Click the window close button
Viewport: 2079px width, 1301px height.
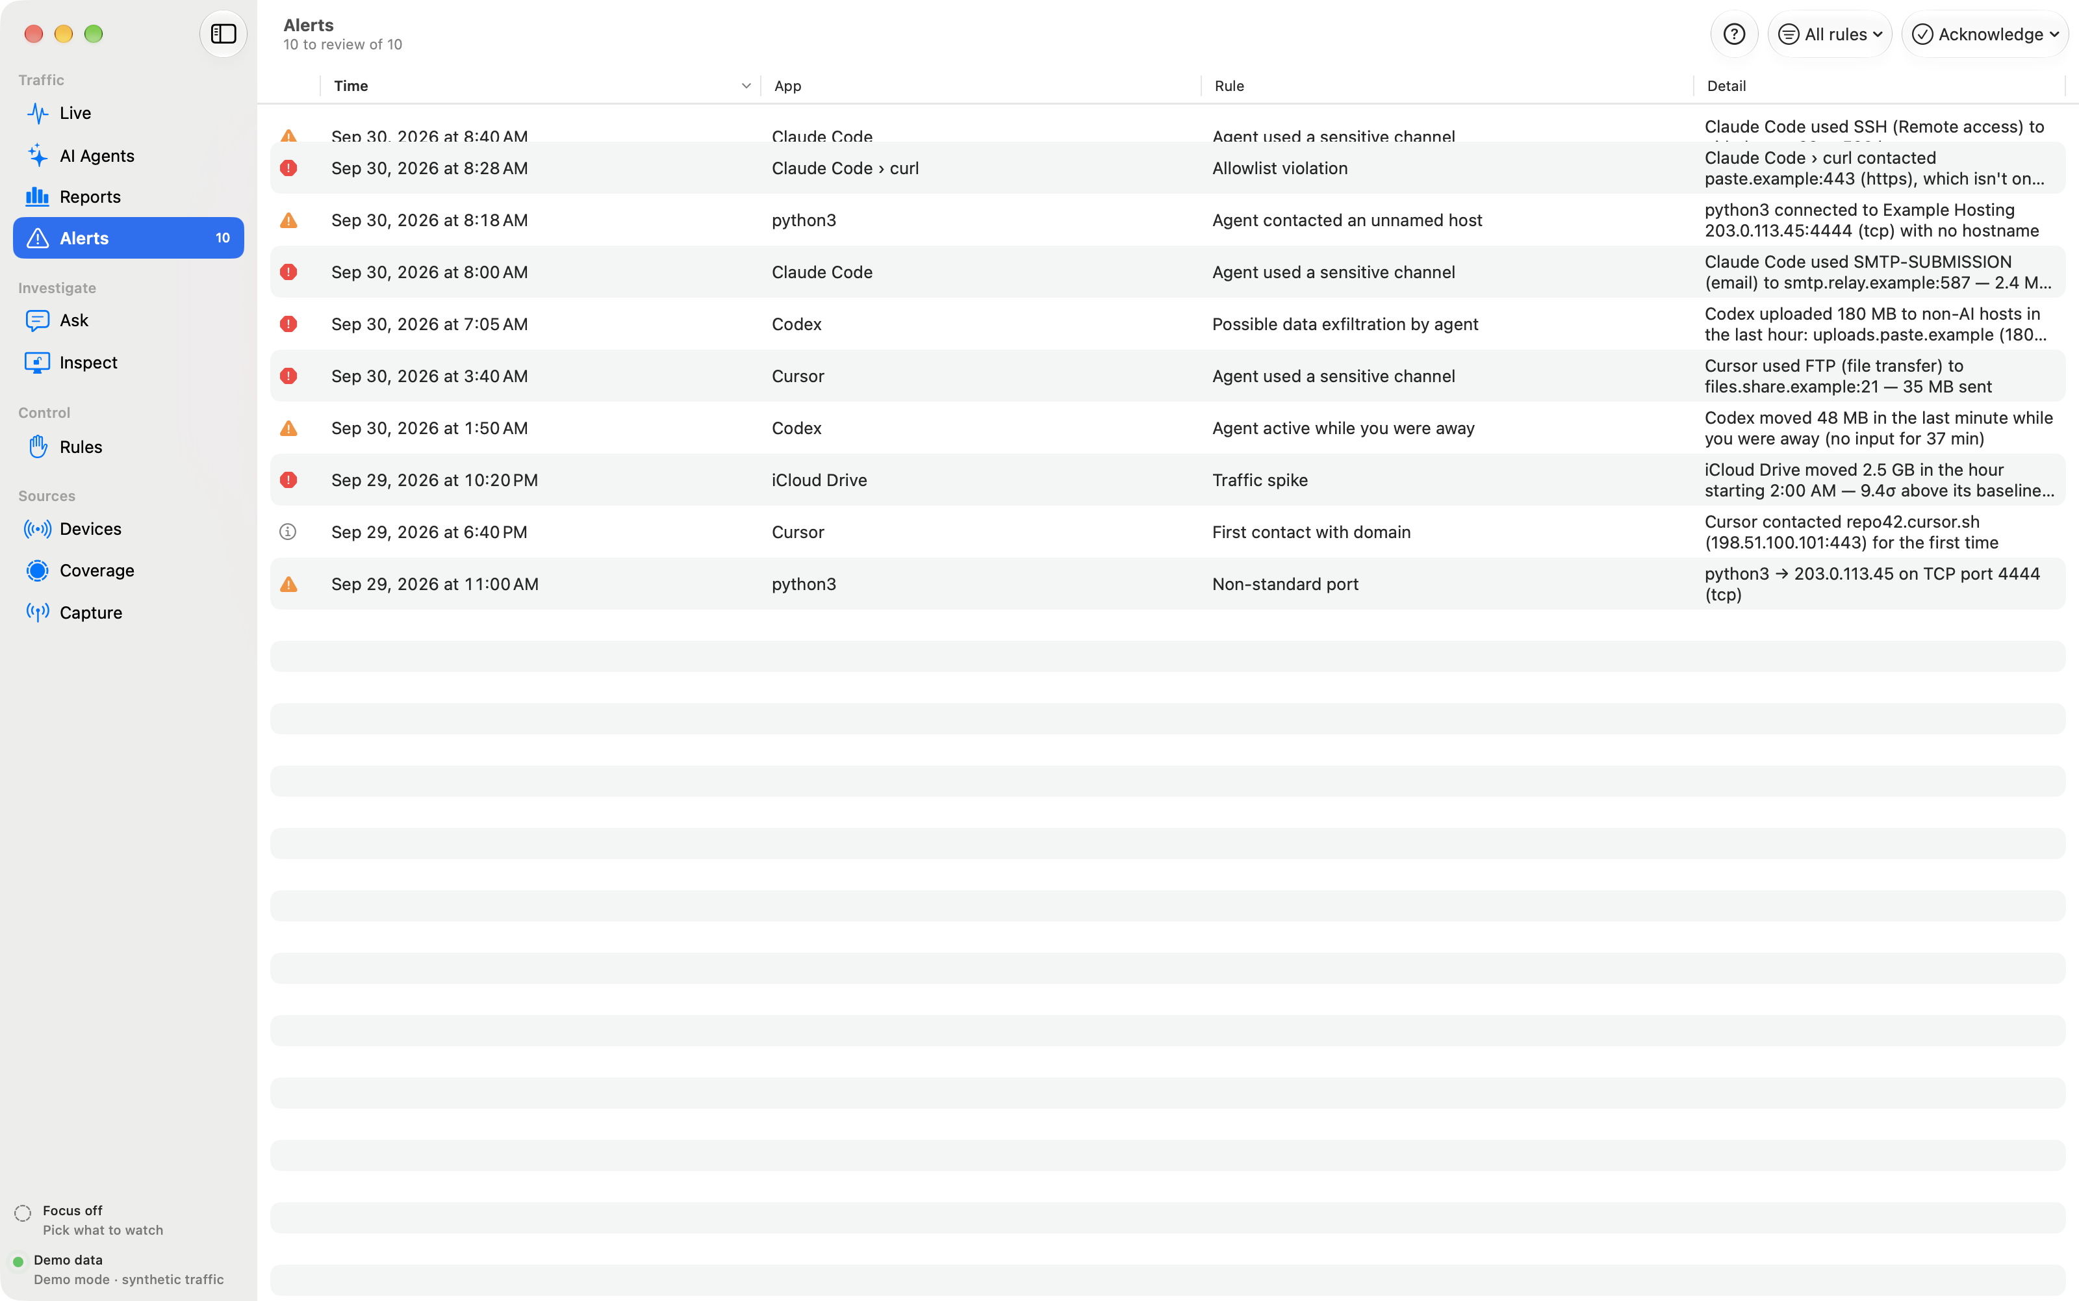point(34,34)
